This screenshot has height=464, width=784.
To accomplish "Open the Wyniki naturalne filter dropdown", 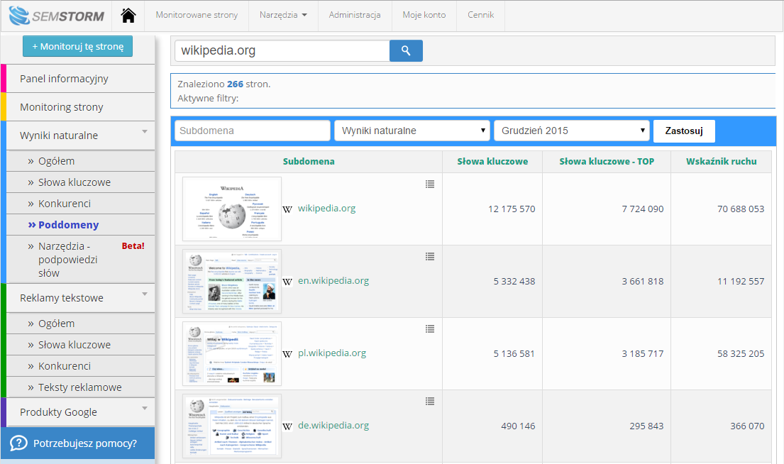I will click(412, 131).
